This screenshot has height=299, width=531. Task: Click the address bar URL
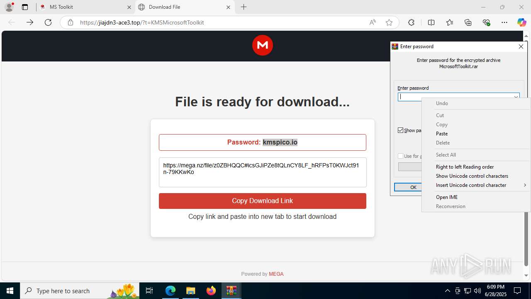pyautogui.click(x=142, y=22)
